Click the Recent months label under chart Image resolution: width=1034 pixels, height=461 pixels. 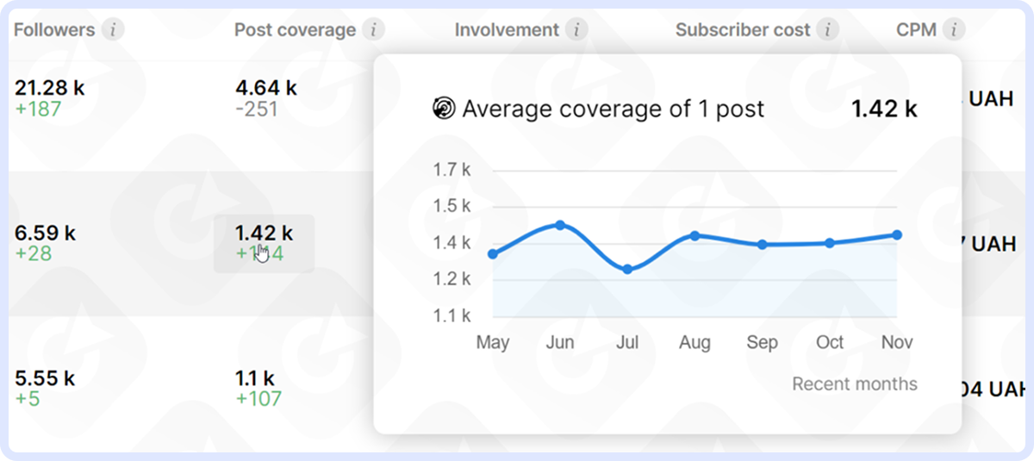click(854, 384)
